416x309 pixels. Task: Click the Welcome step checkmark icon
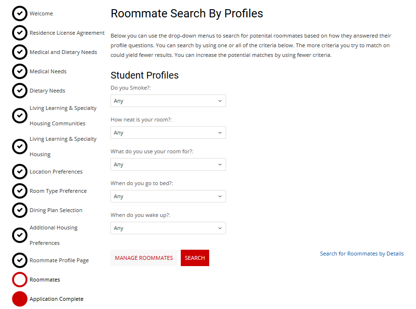point(20,13)
